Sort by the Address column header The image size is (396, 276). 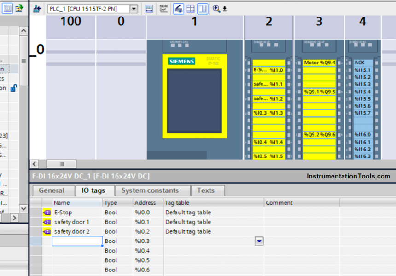[148, 203]
